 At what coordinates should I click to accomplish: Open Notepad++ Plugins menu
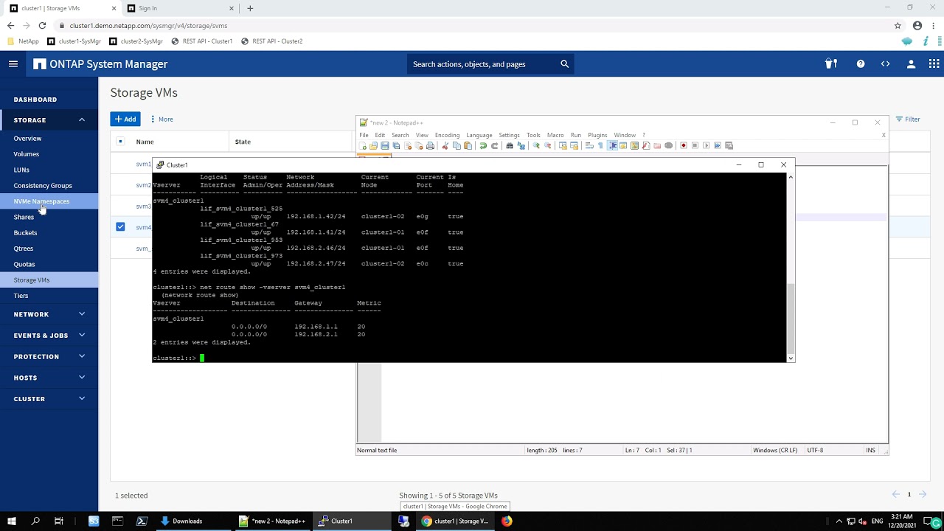click(597, 135)
